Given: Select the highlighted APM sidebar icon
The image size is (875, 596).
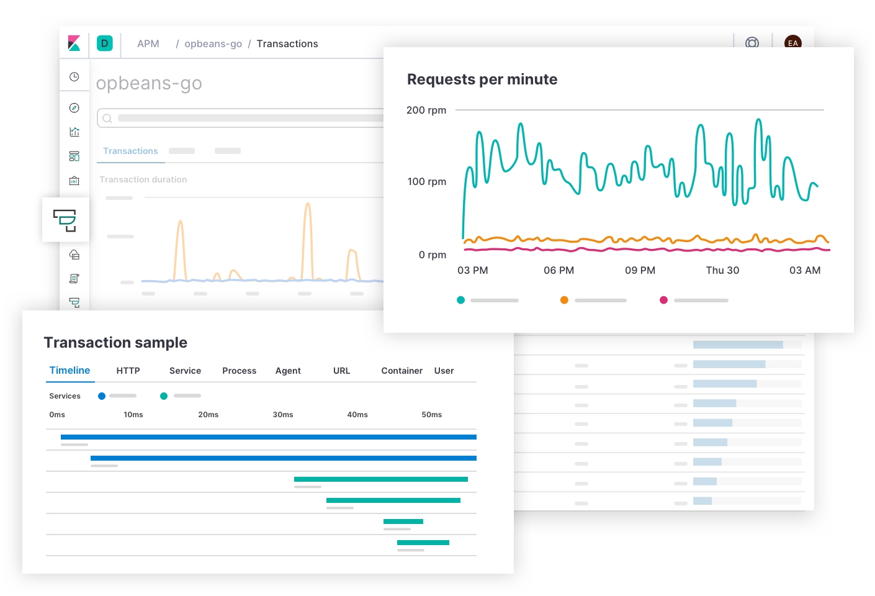Looking at the screenshot, I should 65,220.
